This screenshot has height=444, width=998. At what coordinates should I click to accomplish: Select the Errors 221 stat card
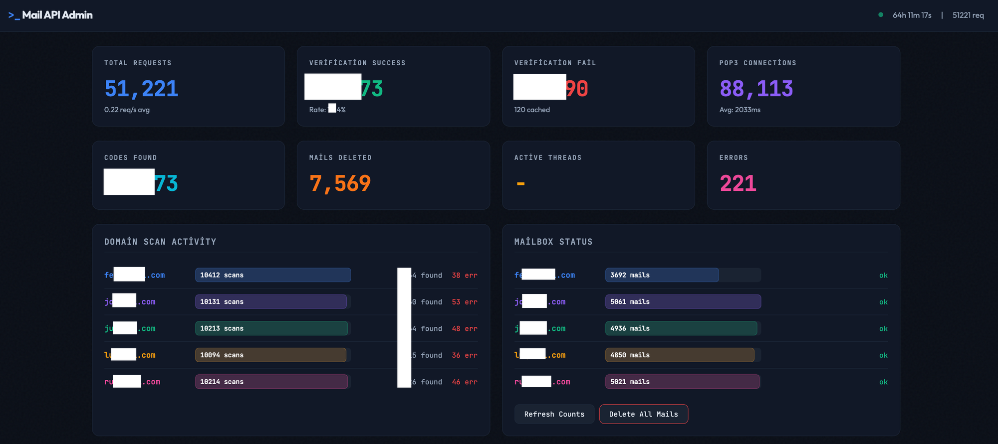803,175
